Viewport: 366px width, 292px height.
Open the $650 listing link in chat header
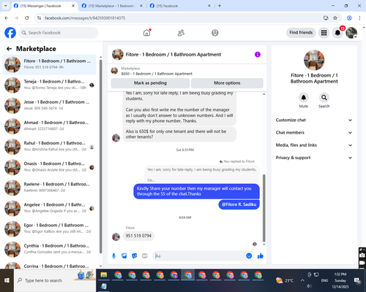click(x=157, y=74)
